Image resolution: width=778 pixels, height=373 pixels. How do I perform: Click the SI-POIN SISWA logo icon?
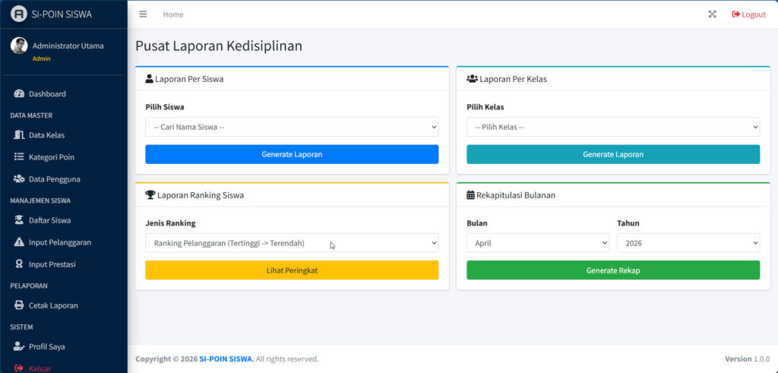pyautogui.click(x=19, y=14)
